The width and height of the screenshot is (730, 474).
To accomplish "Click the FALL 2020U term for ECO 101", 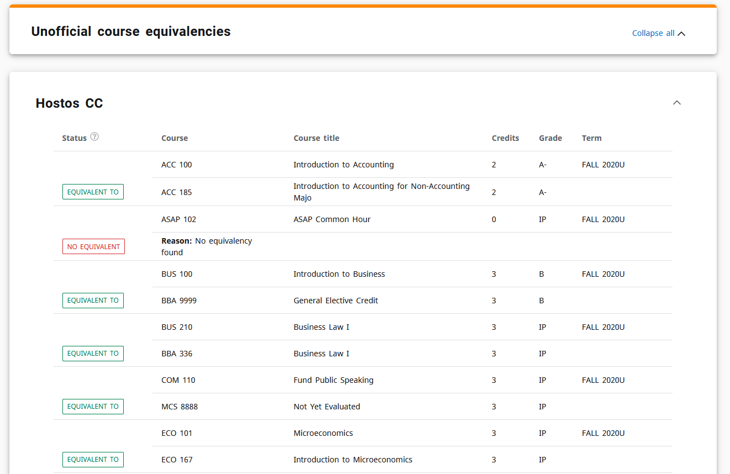I will tap(603, 433).
